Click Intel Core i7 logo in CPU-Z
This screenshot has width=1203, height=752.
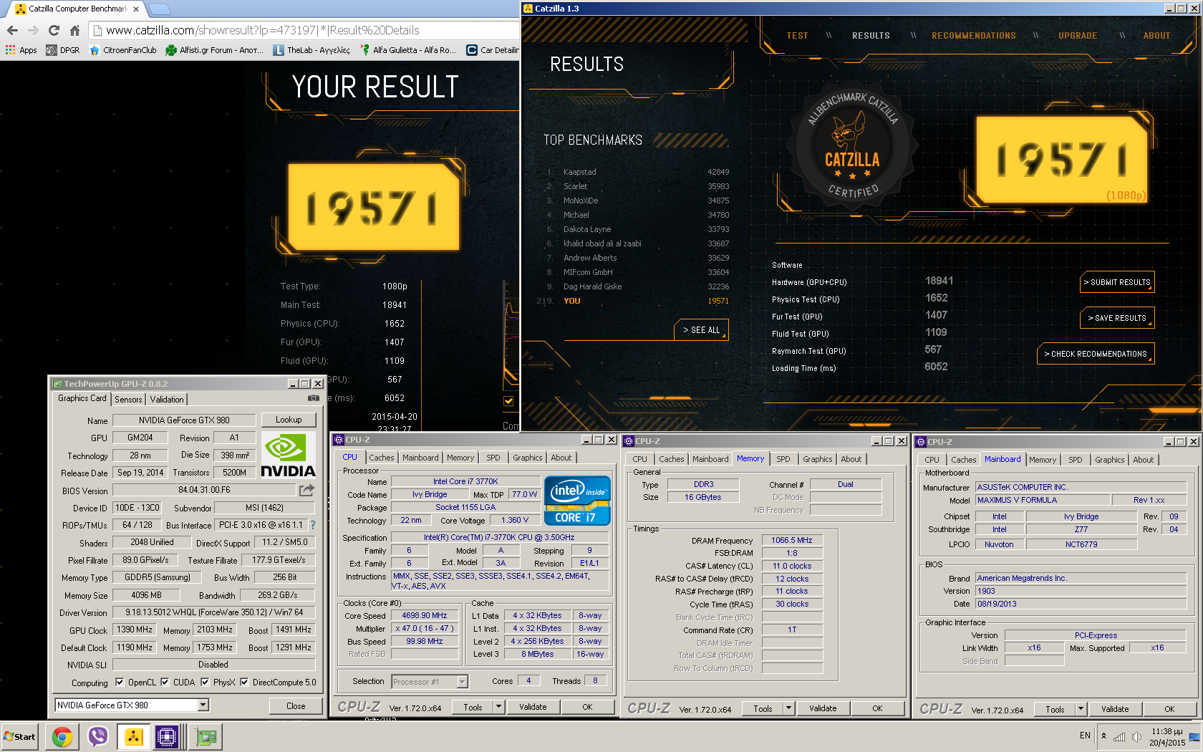577,500
